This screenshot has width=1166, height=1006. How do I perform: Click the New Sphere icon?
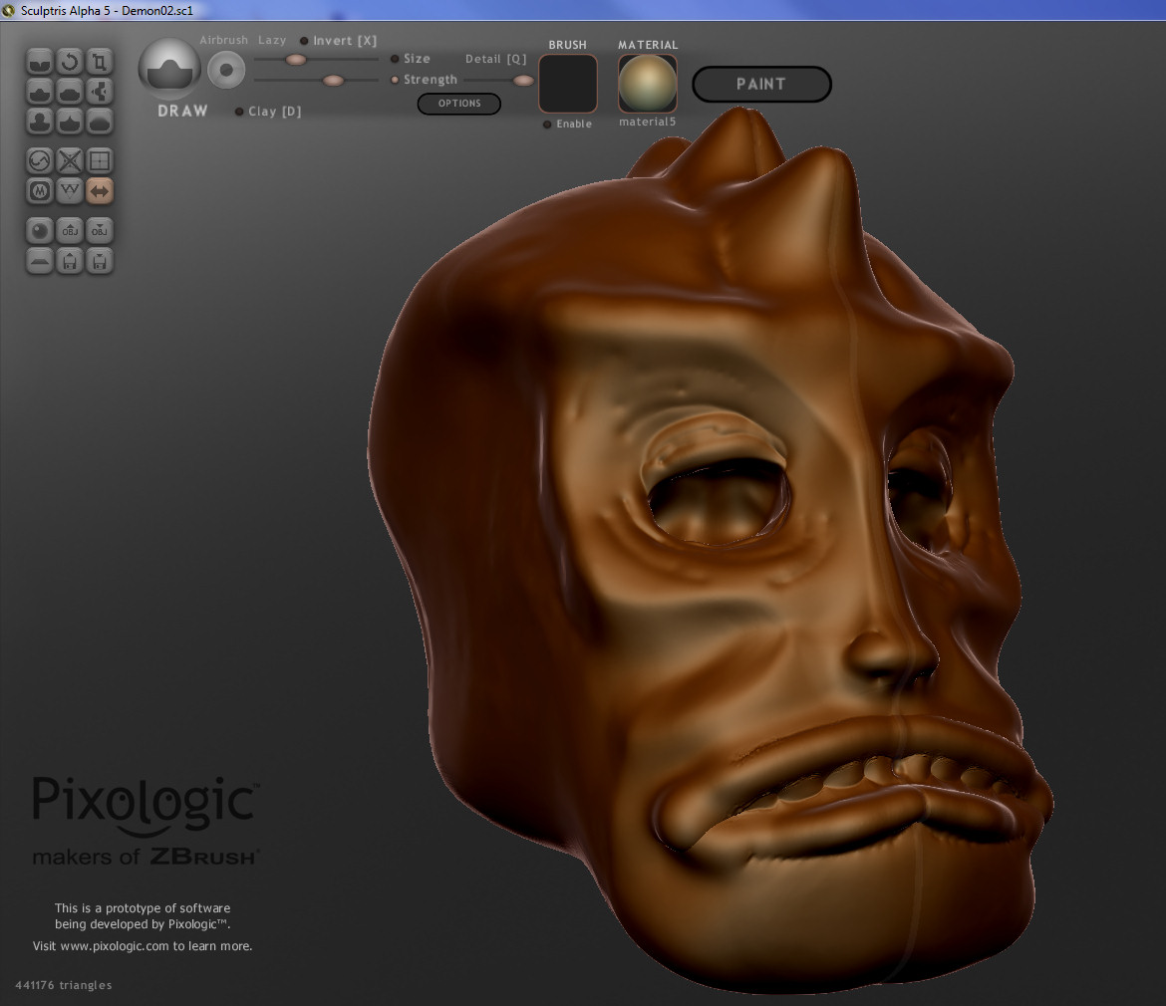(x=41, y=230)
